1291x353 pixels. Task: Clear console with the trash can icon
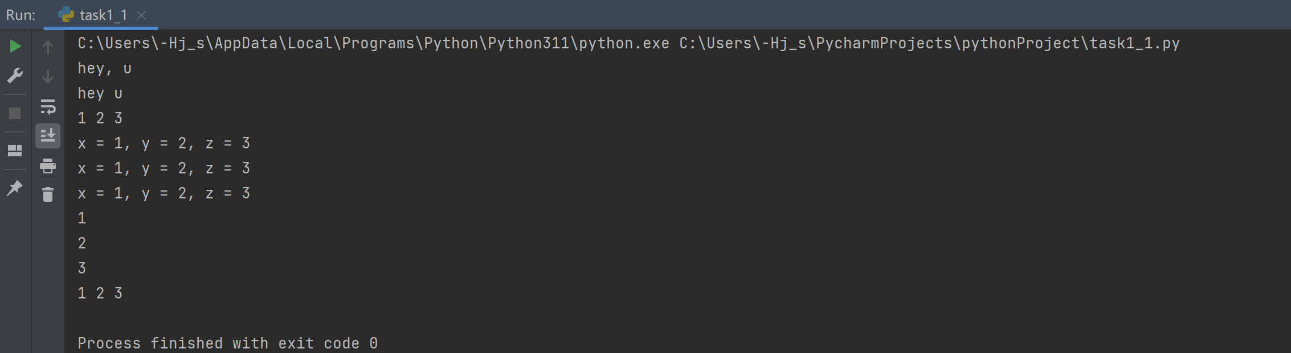click(48, 195)
